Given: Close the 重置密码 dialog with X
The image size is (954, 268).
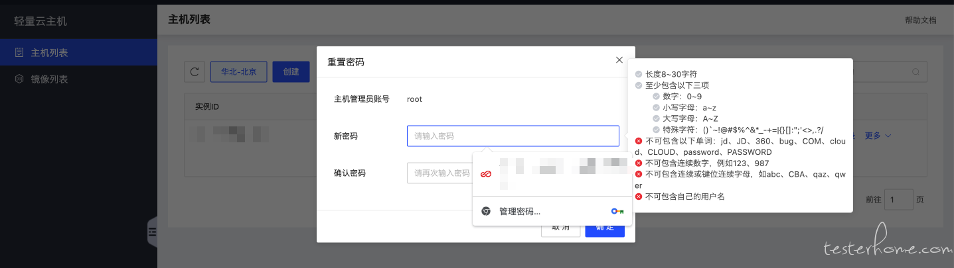Looking at the screenshot, I should coord(619,60).
